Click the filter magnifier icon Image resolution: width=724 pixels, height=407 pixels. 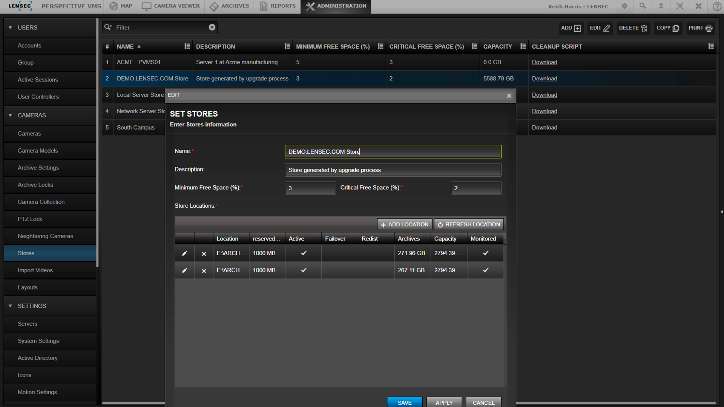click(108, 27)
